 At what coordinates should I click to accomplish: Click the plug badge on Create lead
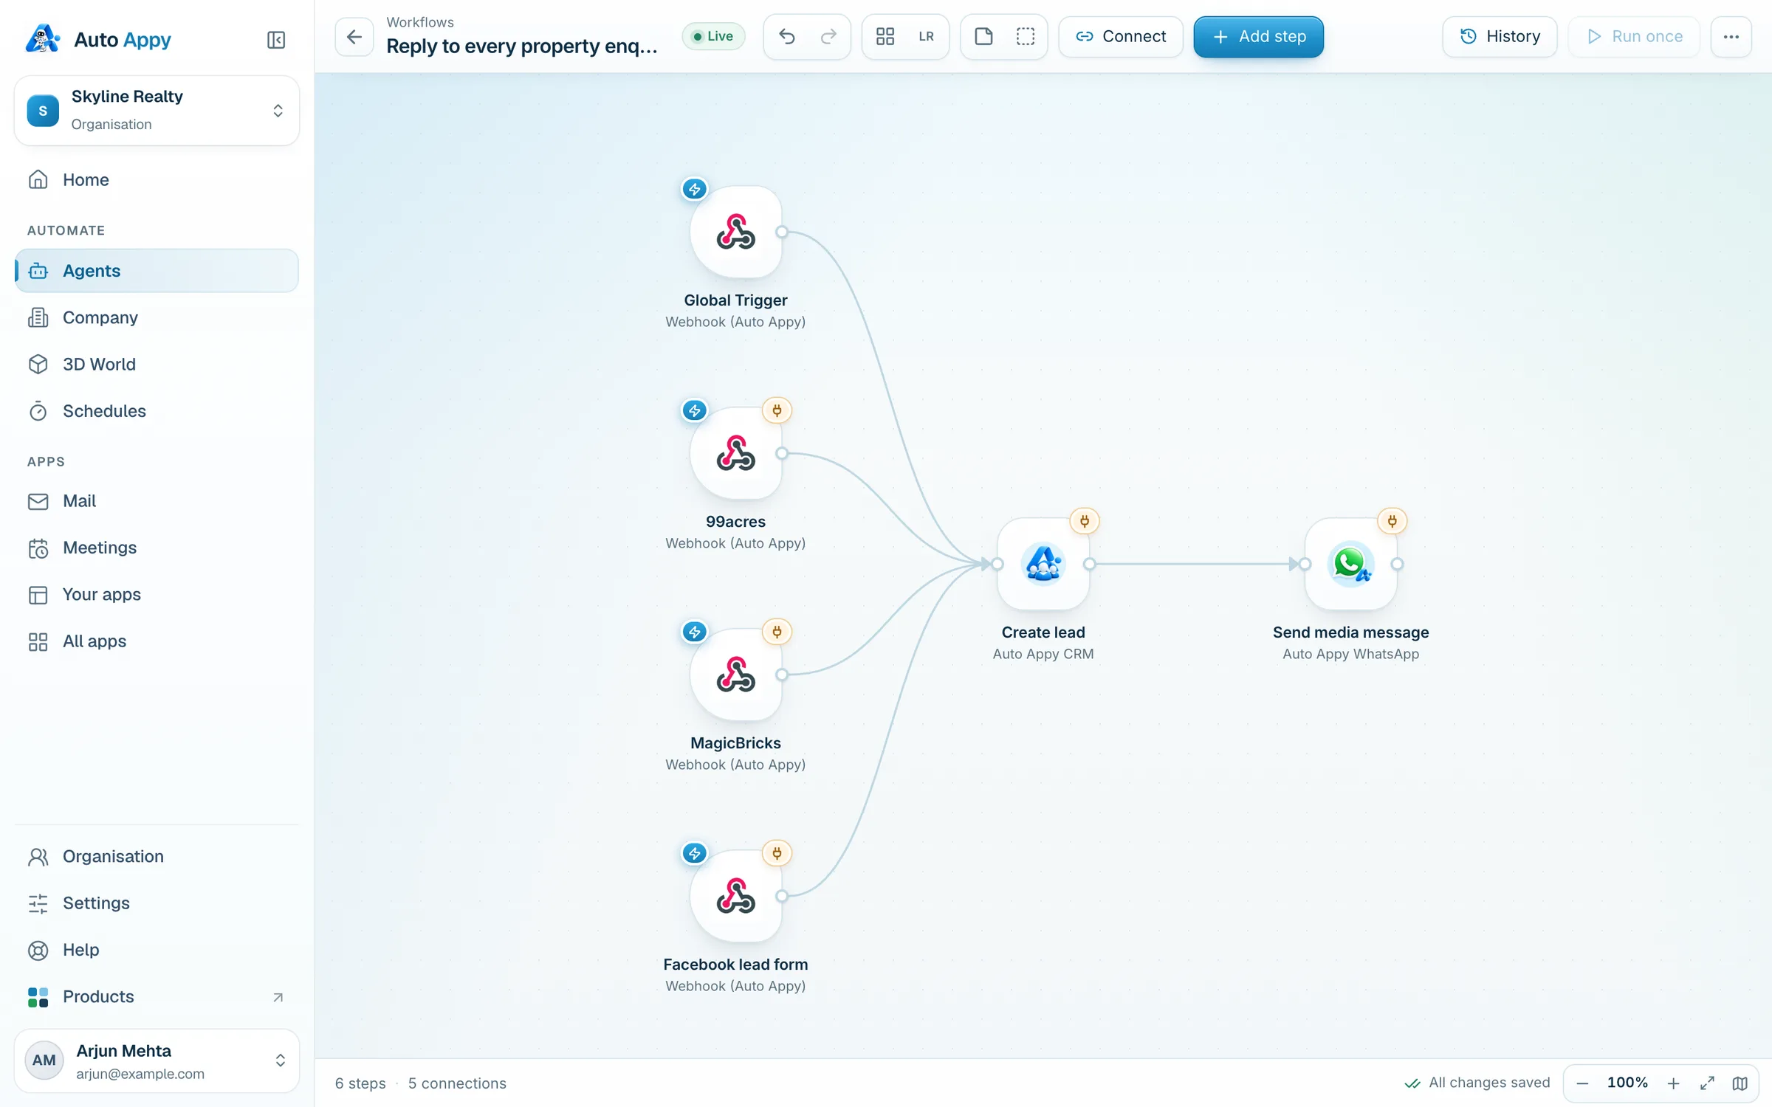coord(1085,521)
